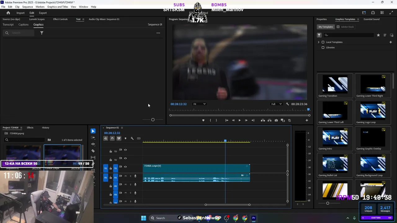Screen dimensions: 397x223
Task: Solo audio track A2
Action: click(x=130, y=185)
